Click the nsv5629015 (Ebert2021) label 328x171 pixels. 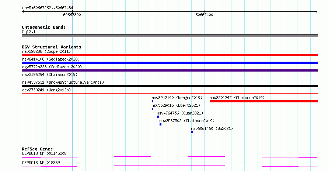[176, 105]
